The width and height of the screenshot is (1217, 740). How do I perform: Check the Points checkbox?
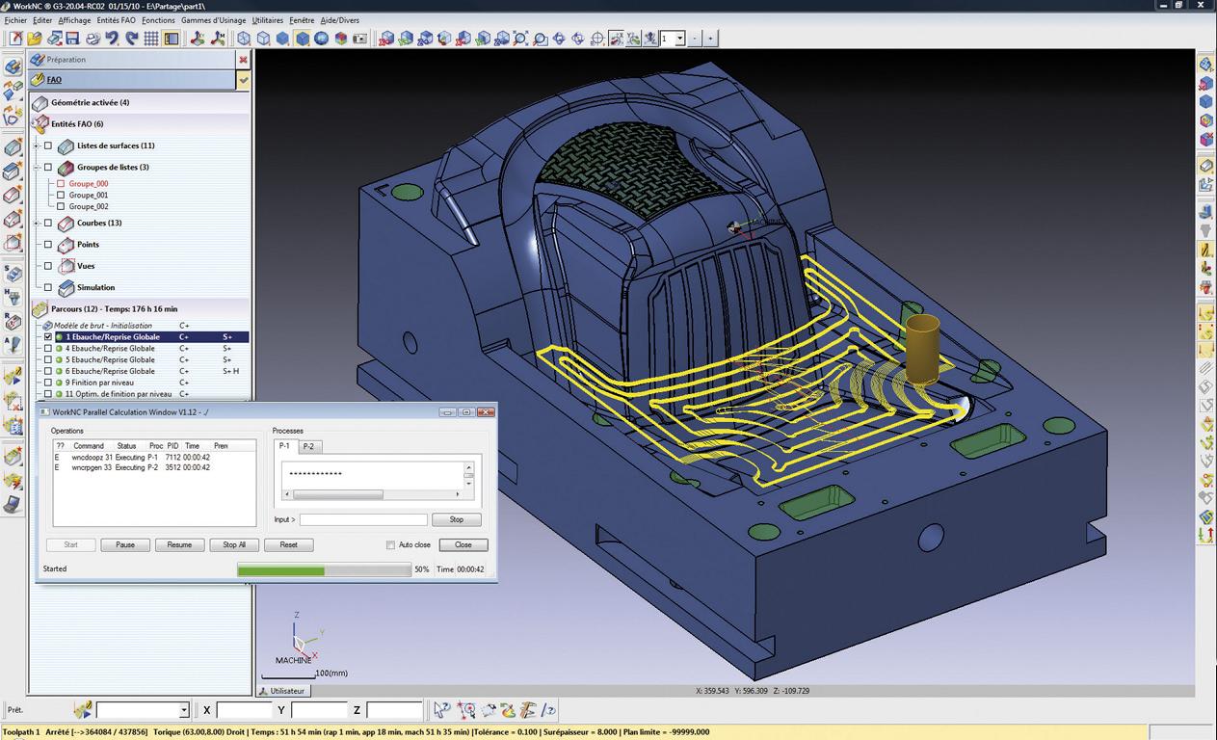[x=48, y=245]
